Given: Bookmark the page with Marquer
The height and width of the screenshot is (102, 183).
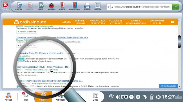Looking at the screenshot, I should click(x=62, y=6).
